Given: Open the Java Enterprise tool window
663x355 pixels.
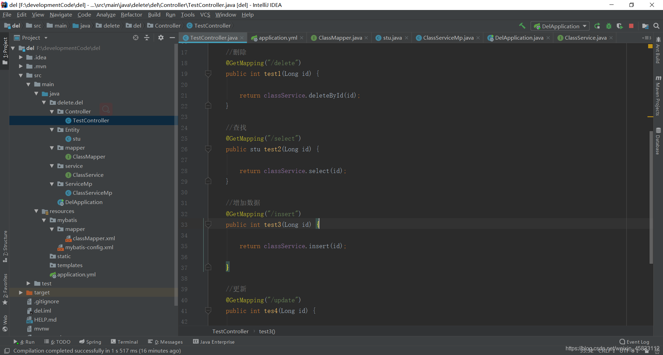Looking at the screenshot, I should point(214,342).
